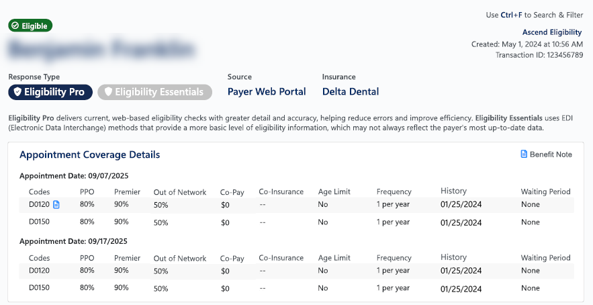Select the D0150 code under the 09/07/2025 appointment
Viewport: 593px width, 305px height.
point(40,222)
